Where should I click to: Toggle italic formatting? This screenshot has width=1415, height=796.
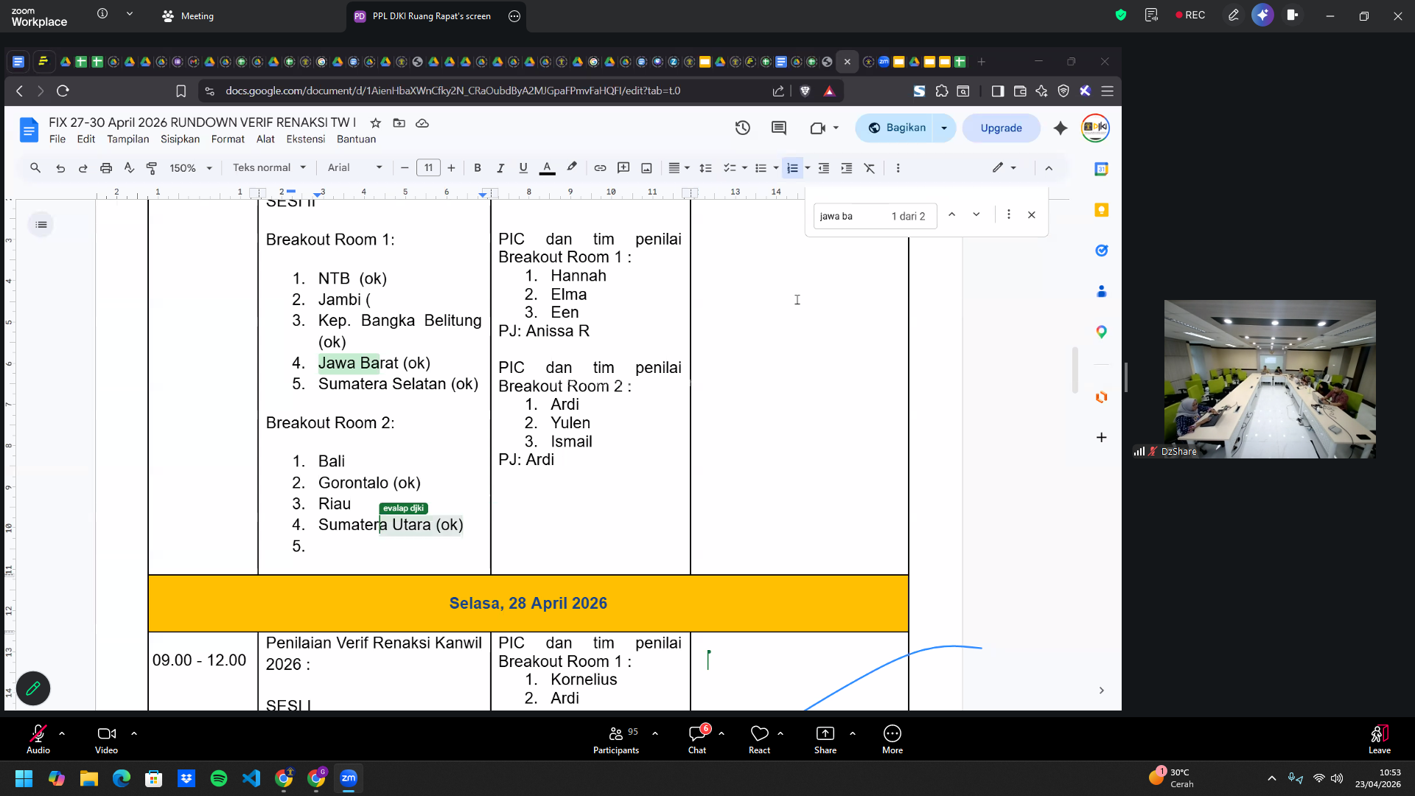[500, 168]
